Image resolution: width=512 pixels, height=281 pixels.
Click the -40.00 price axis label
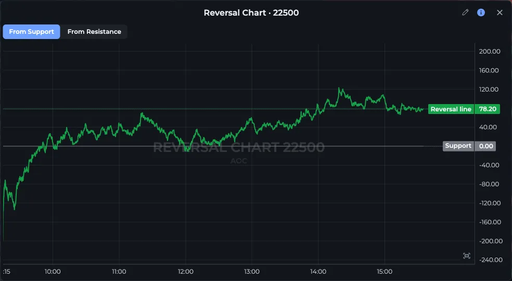pyautogui.click(x=489, y=165)
